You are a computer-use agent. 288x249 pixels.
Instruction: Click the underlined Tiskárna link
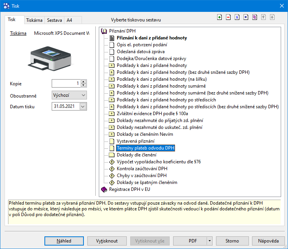click(18, 33)
